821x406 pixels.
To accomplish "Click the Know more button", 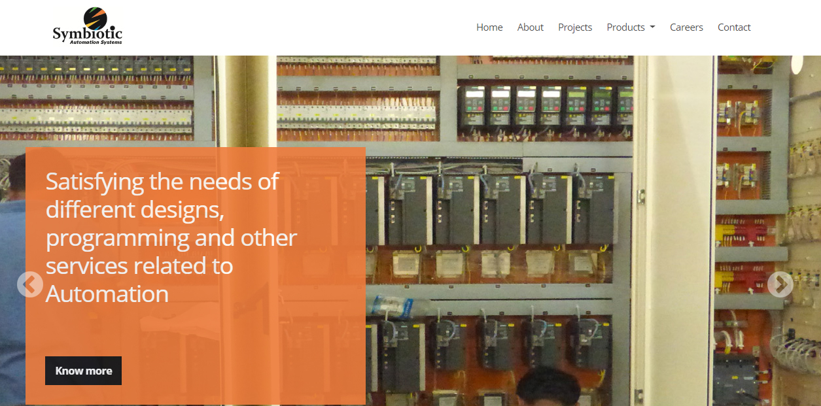I will click(84, 371).
